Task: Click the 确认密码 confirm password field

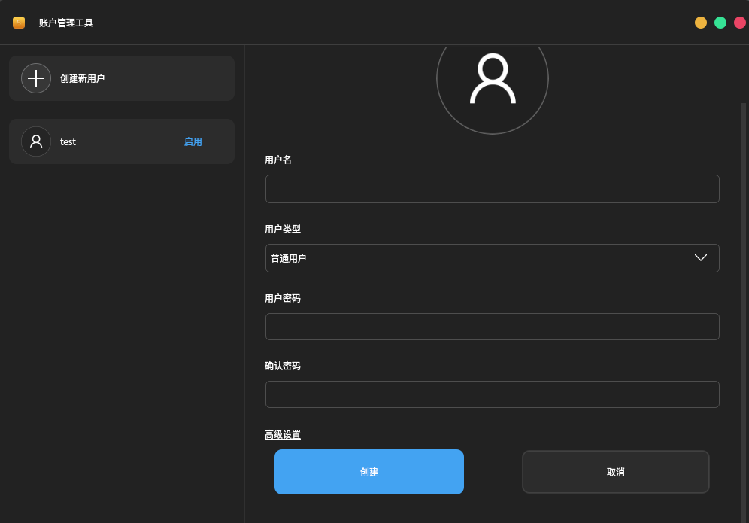Action: [493, 394]
